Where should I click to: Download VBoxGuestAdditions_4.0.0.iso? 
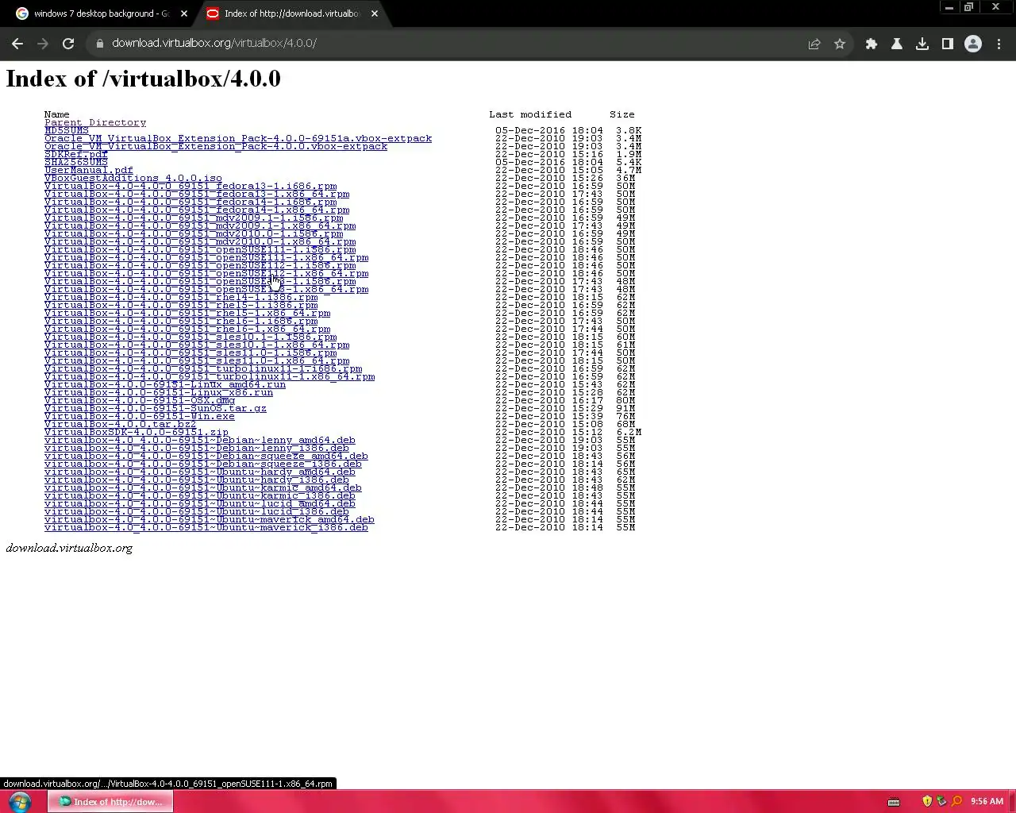point(133,178)
